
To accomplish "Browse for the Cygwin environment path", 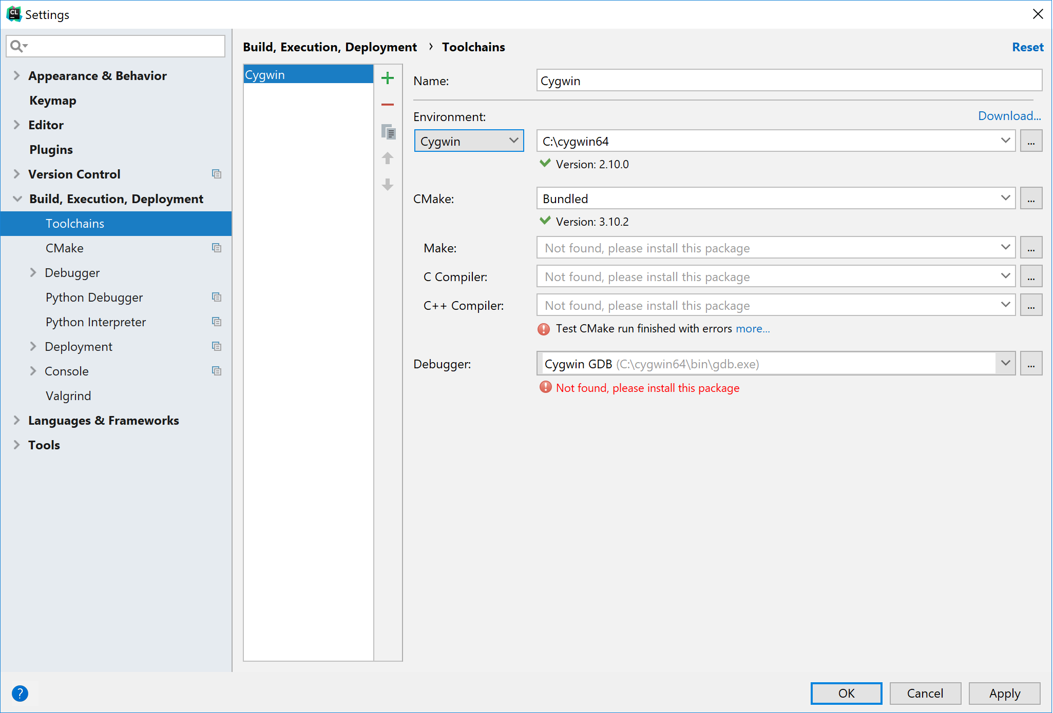I will click(x=1031, y=141).
